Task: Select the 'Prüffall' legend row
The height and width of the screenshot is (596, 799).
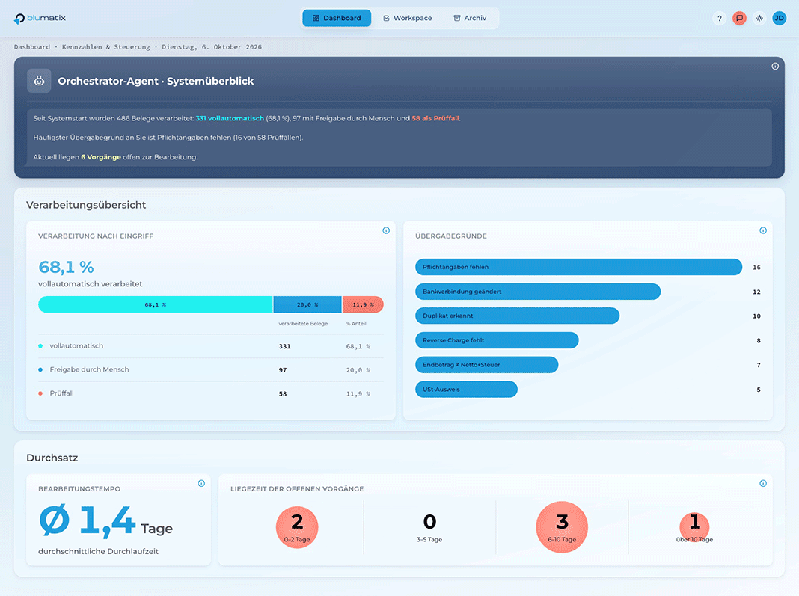Action: click(x=210, y=393)
